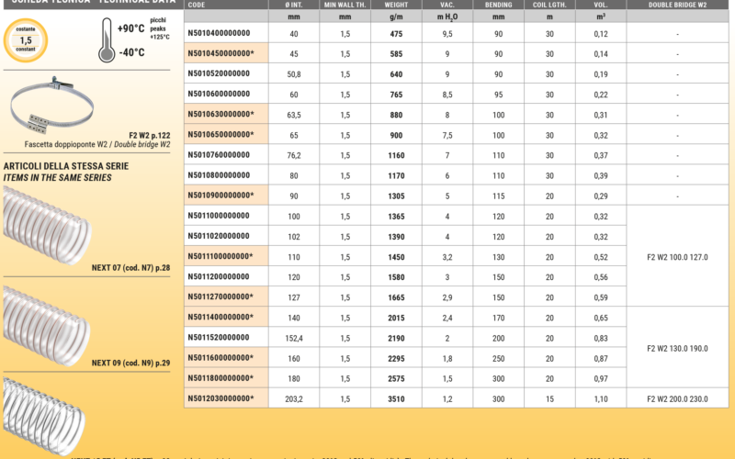This screenshot has height=459, width=735.
Task: Click the BENDING column header
Action: click(x=497, y=5)
